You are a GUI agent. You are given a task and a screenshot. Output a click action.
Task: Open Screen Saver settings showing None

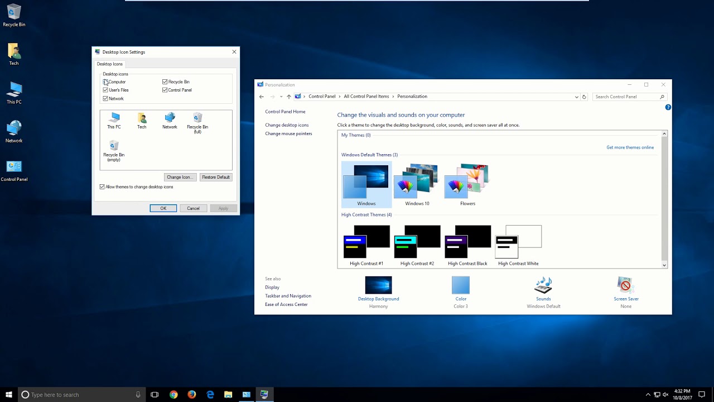(x=625, y=286)
